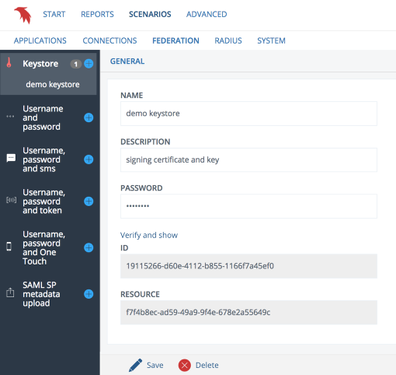Go to the REPORTS menu
This screenshot has width=396, height=375.
pyautogui.click(x=97, y=14)
